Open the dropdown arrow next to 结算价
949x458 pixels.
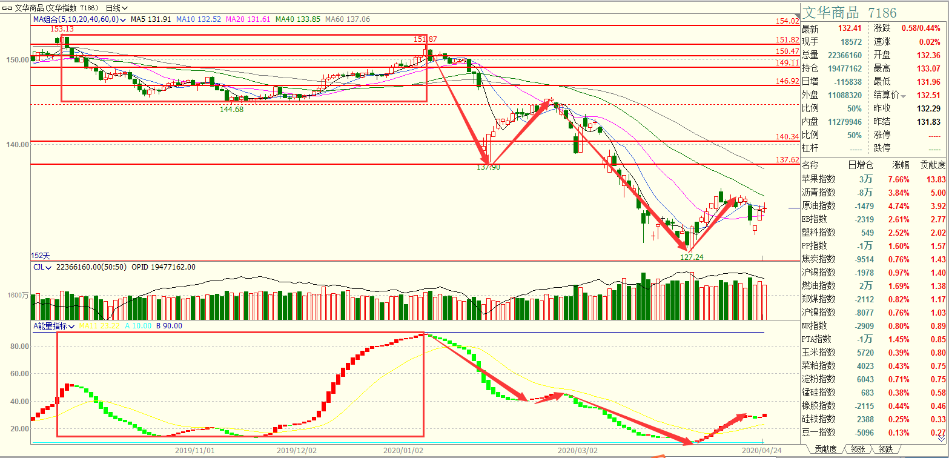tap(904, 96)
